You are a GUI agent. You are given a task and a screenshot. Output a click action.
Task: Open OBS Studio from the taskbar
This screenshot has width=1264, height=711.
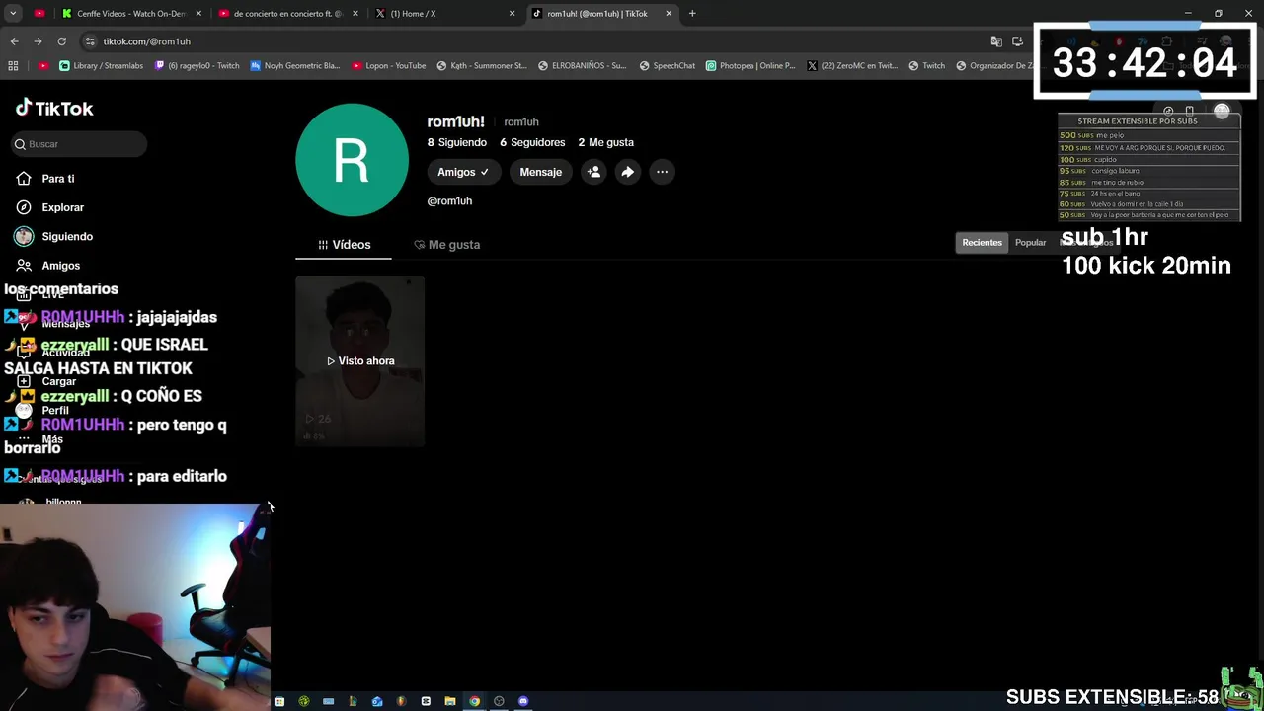pyautogui.click(x=499, y=701)
